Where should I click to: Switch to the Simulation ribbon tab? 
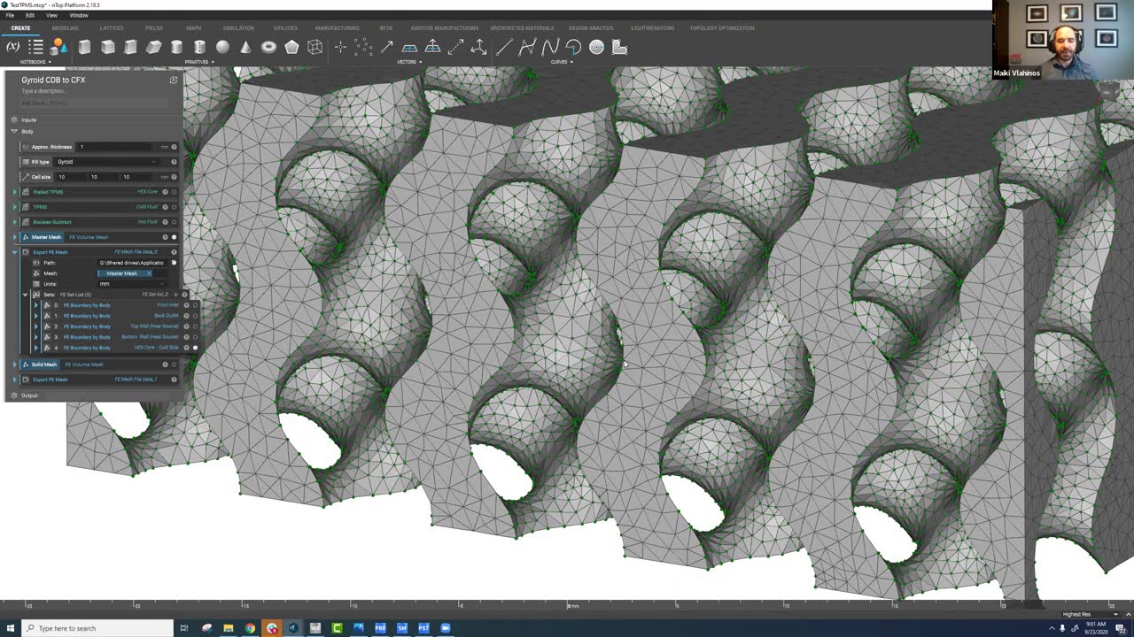[x=238, y=27]
